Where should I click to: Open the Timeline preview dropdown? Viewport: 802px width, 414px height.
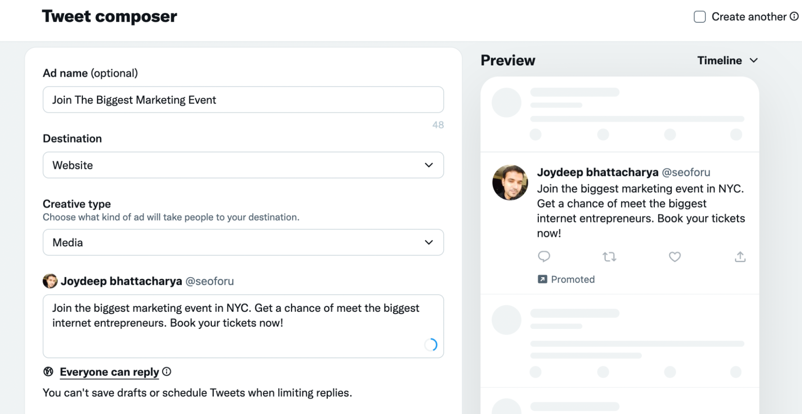pos(727,61)
